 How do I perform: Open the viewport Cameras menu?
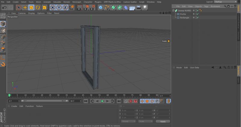(22, 13)
